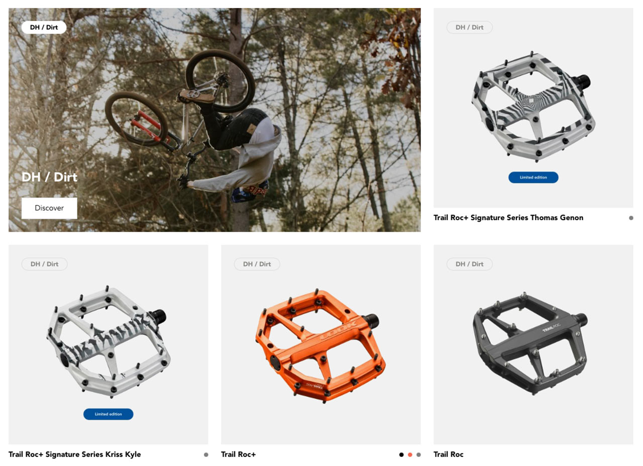
Task: Select the orange color swatch for Trail Roc+
Action: pos(410,454)
